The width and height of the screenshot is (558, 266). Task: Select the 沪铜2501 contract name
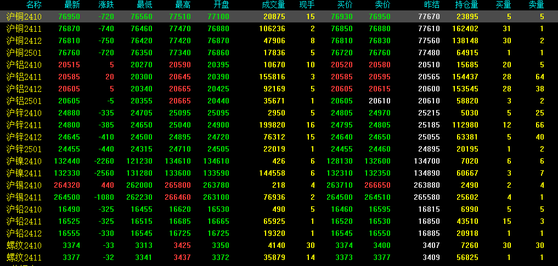24,53
